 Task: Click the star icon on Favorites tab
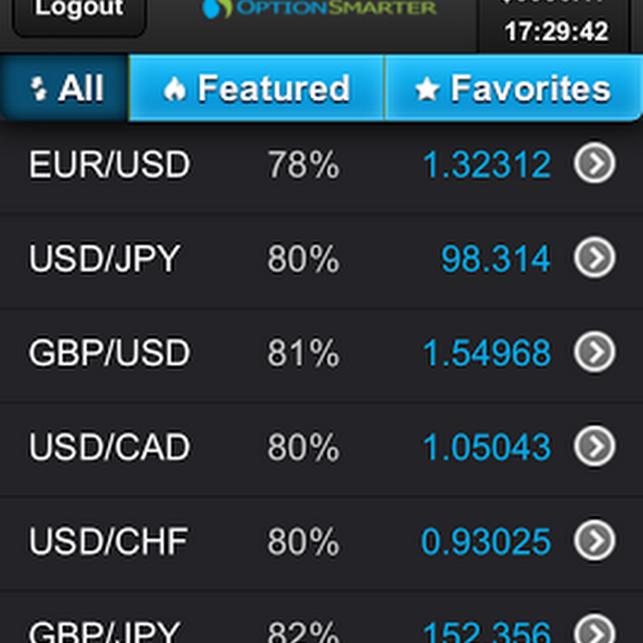point(427,89)
